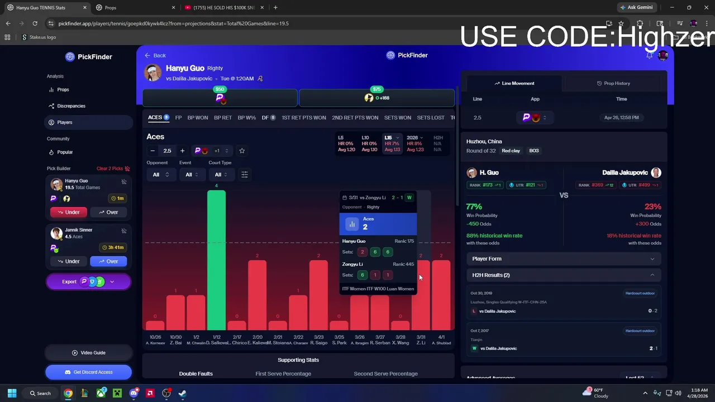Select the BP WON stat tab

click(x=198, y=118)
